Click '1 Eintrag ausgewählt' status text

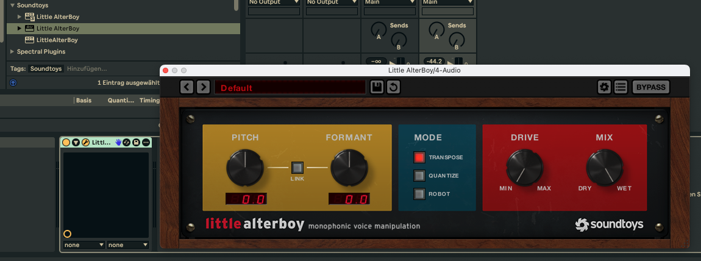click(129, 83)
